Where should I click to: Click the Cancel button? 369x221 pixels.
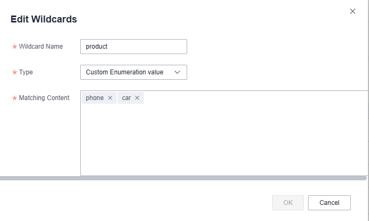(x=329, y=203)
